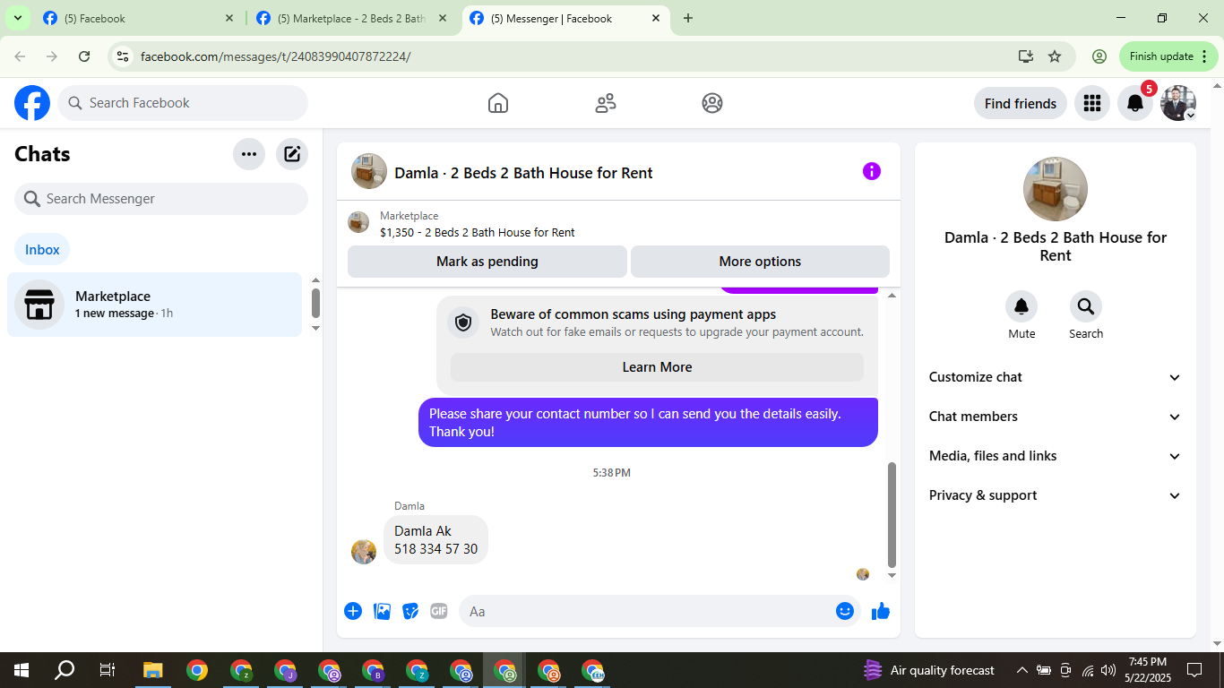Open the taskbar clock showing 7:45 PM

(x=1147, y=669)
